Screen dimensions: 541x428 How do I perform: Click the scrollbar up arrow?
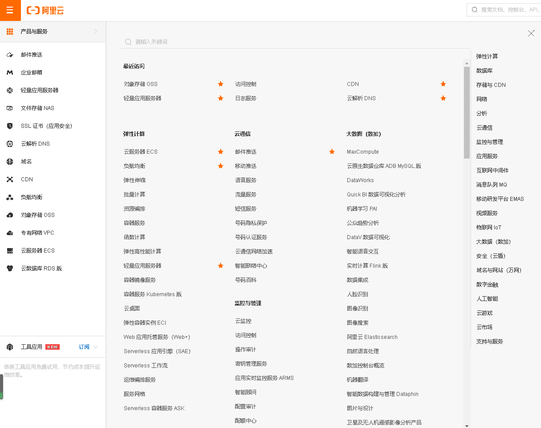point(467,63)
